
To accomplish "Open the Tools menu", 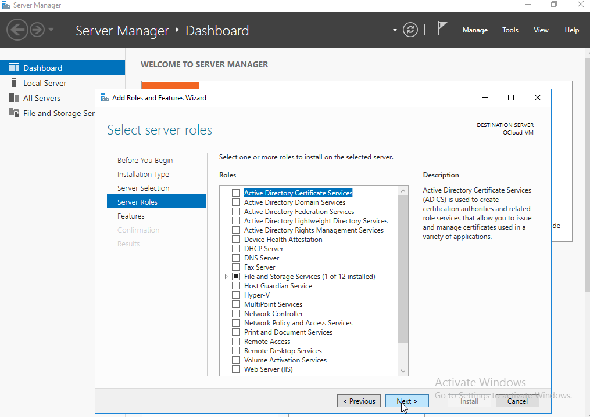I will pos(510,30).
